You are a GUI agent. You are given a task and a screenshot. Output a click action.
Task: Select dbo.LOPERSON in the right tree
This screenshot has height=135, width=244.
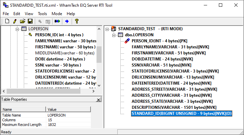139,35
